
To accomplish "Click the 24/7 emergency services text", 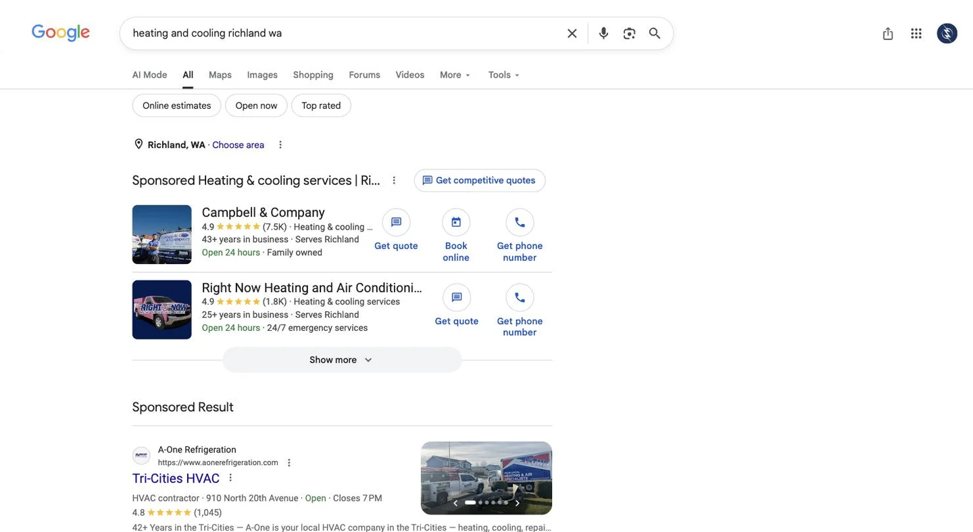I will [x=318, y=328].
